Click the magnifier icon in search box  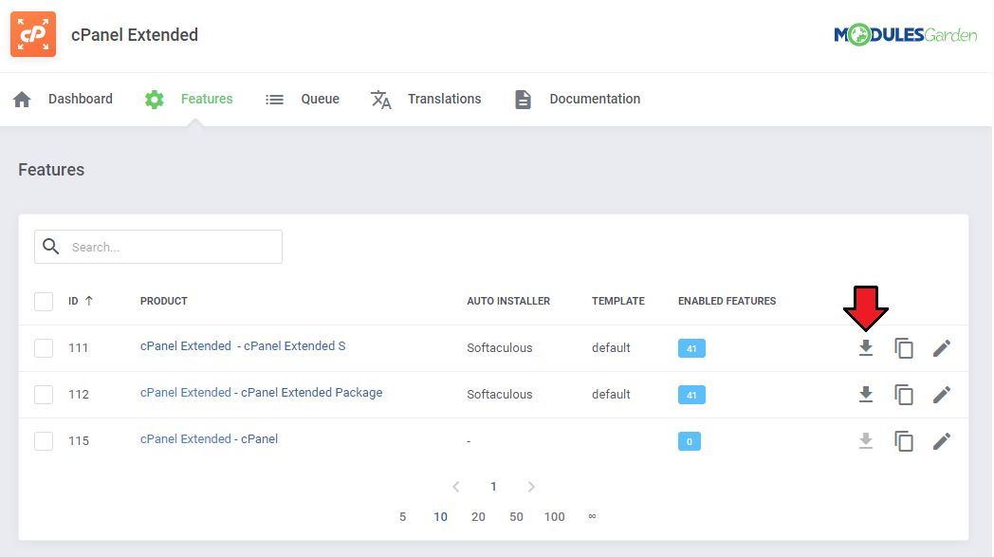(50, 246)
